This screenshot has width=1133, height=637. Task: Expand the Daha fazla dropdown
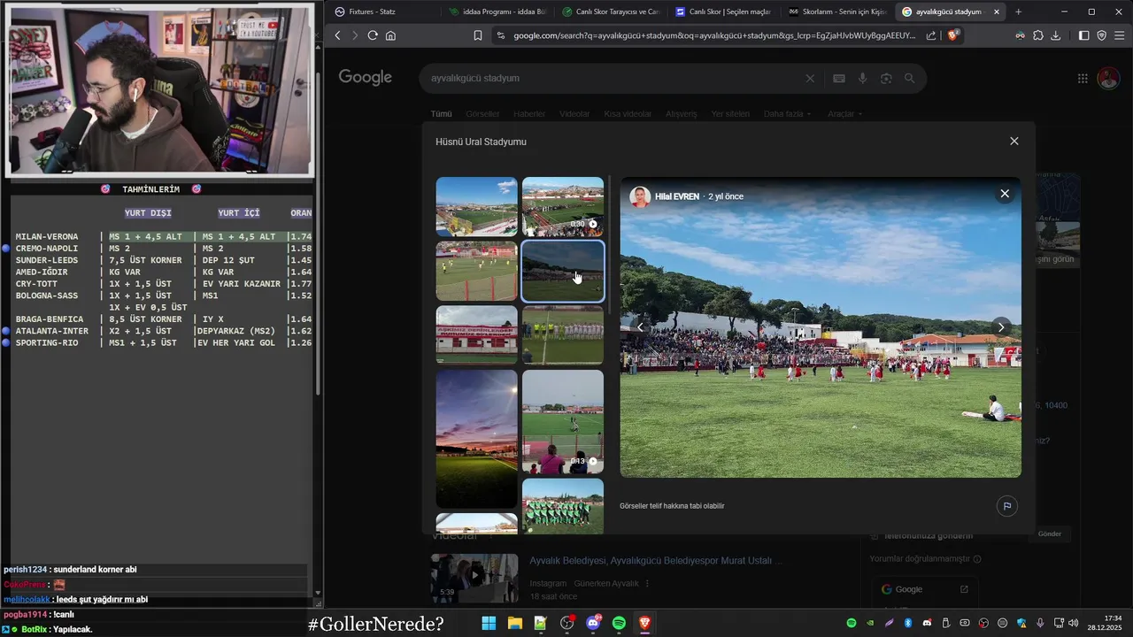click(788, 114)
